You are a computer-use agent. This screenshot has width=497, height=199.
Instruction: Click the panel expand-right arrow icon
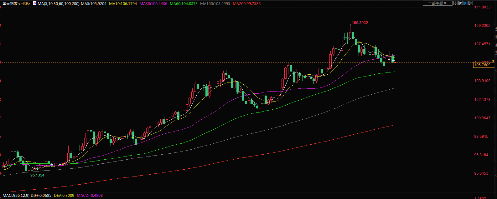[470, 3]
